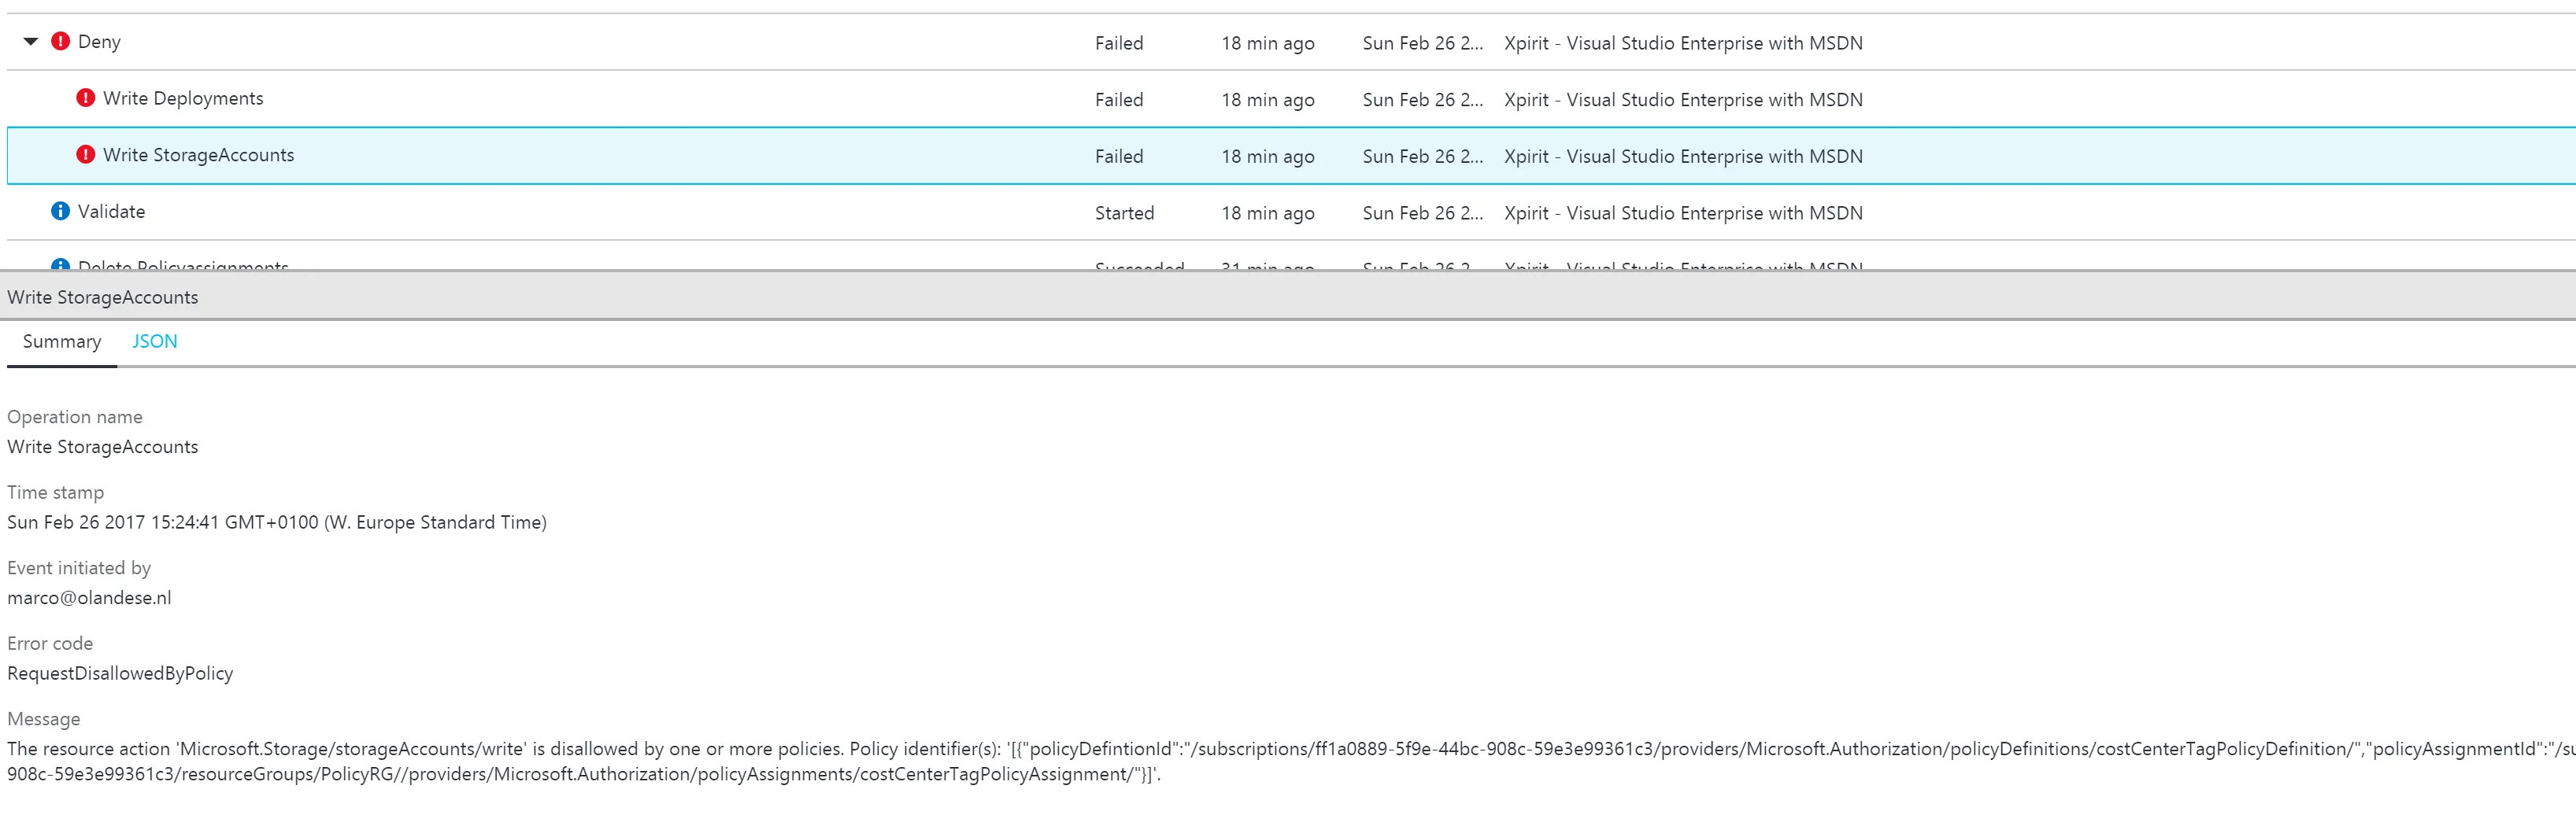Click subscription name in Write StorageAccounts row
2576x826 pixels.
(1683, 157)
